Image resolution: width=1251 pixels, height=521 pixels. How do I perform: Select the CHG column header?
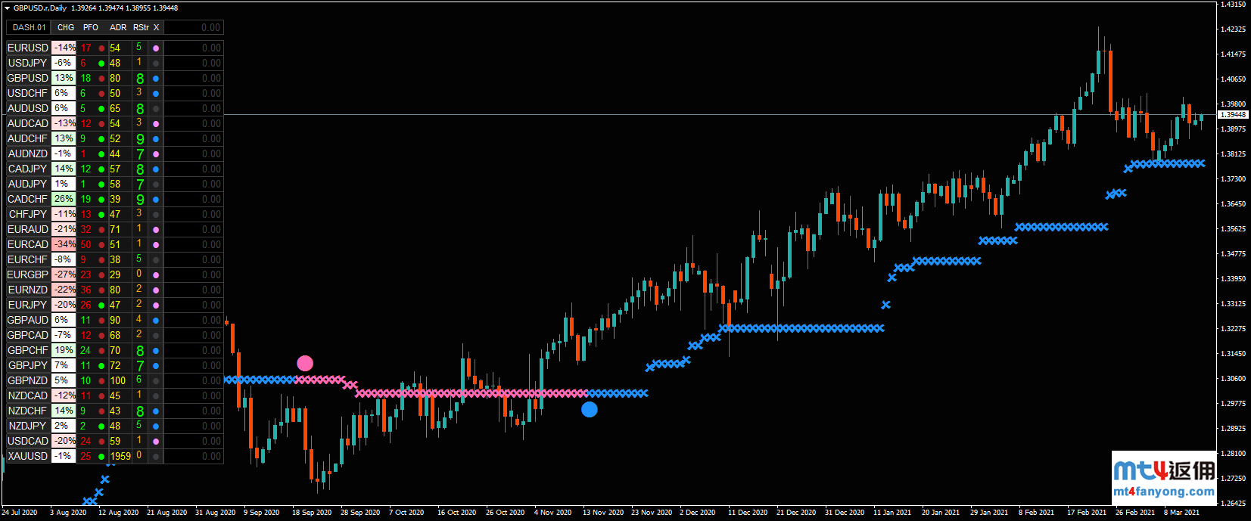click(x=66, y=27)
